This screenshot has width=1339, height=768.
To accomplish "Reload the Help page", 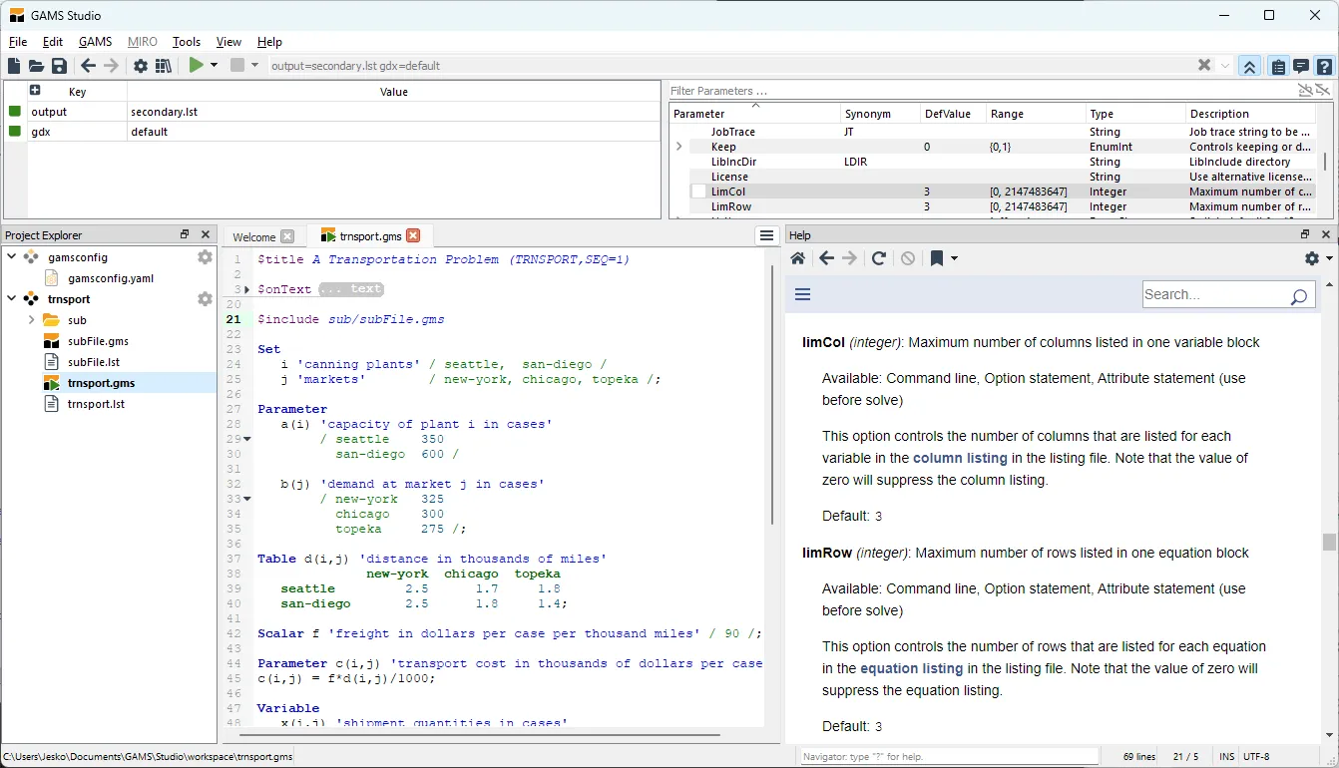I will click(x=879, y=258).
